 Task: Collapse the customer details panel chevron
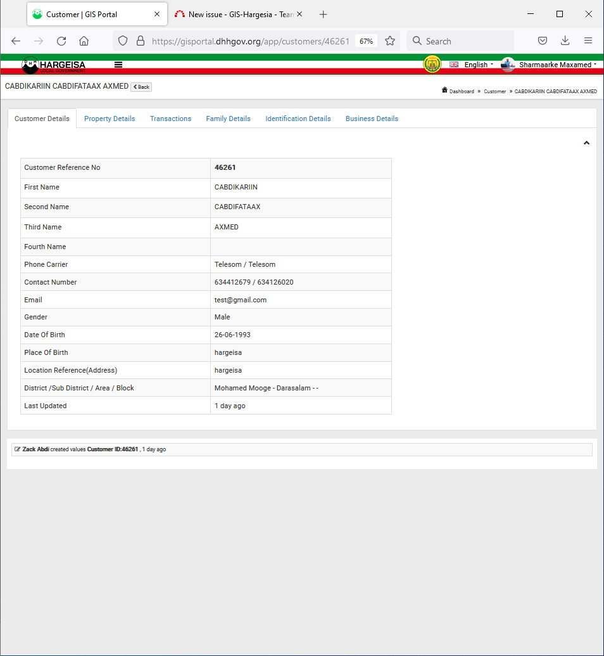(586, 143)
